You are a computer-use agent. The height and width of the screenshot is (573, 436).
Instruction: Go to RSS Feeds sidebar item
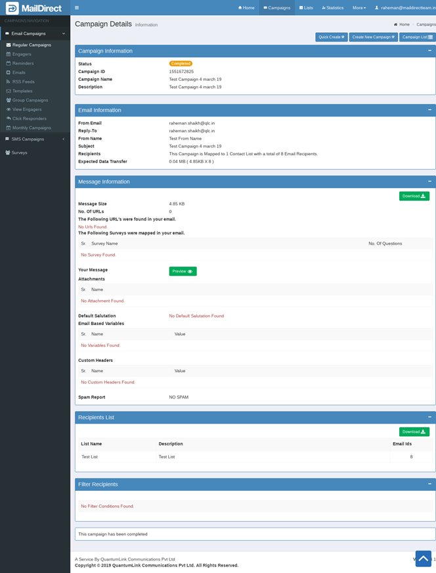(23, 82)
